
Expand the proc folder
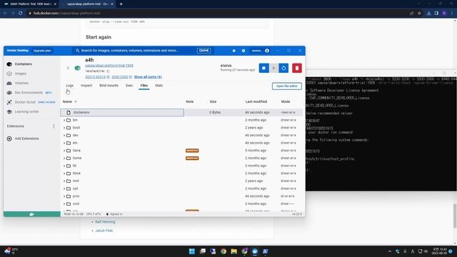pos(64,196)
